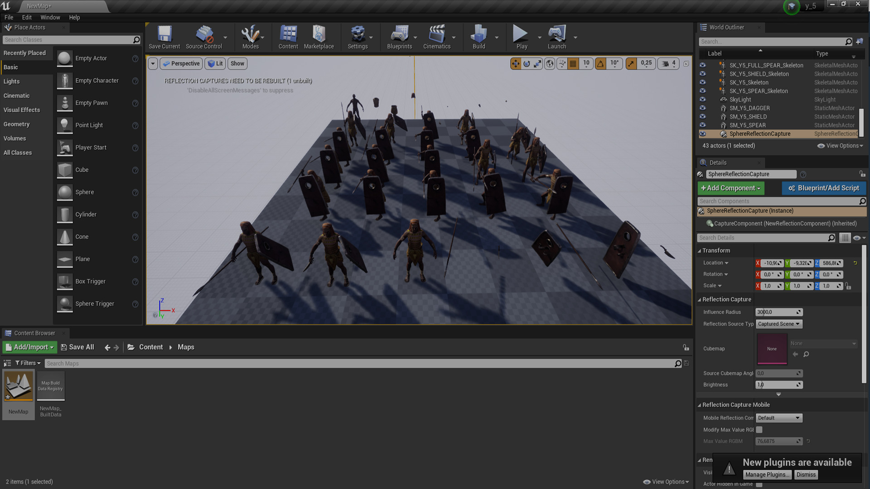Open the Edit menu
The image size is (870, 489).
[x=27, y=17]
